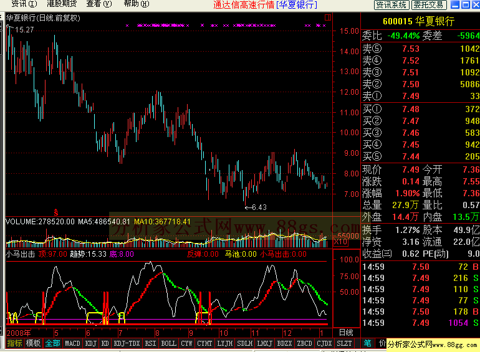Viewport: 480px width, 352px height.
Task: Click the X10 volume scale label
Action: 340,242
